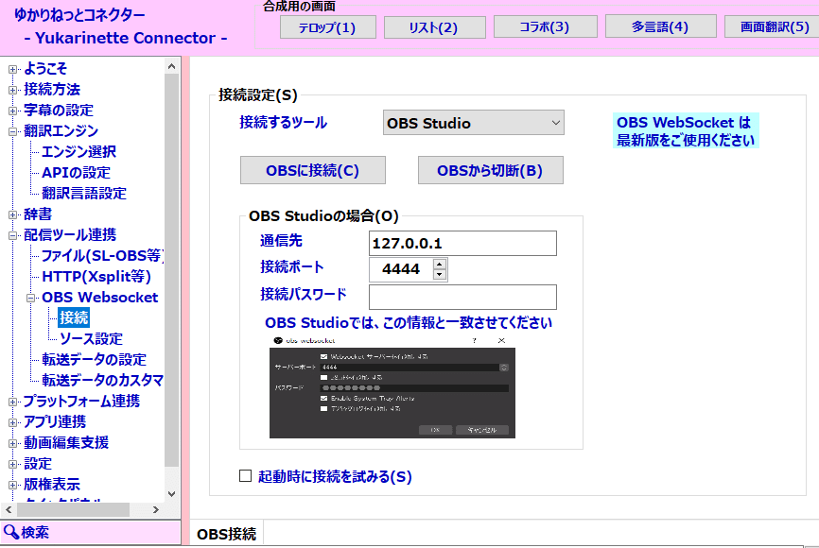The image size is (819, 548).
Task: Click the 接続パスワード field
Action: coord(462,297)
